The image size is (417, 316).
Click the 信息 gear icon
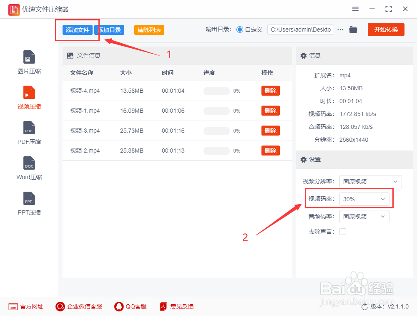point(304,56)
